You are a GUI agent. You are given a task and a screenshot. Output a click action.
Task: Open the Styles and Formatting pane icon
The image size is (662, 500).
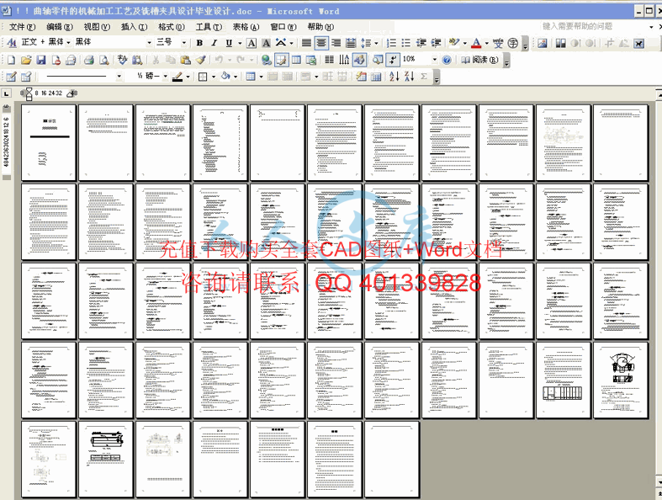click(x=12, y=42)
